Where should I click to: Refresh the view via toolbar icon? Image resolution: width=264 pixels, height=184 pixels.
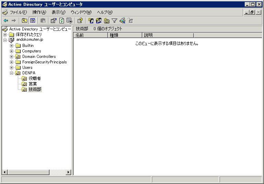62,21
